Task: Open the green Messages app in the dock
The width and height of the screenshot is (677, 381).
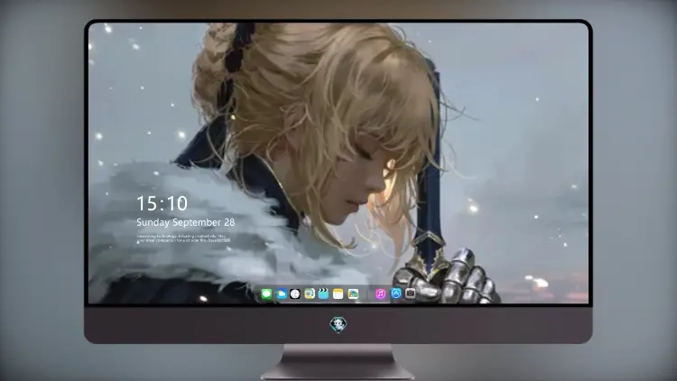Action: pyautogui.click(x=266, y=294)
